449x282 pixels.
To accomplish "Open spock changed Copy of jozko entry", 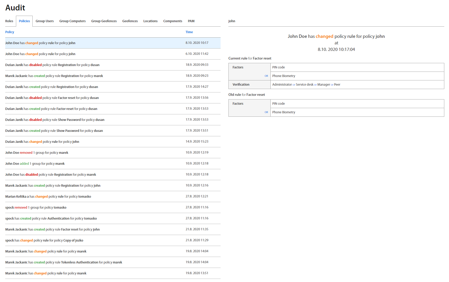I will 44,240.
